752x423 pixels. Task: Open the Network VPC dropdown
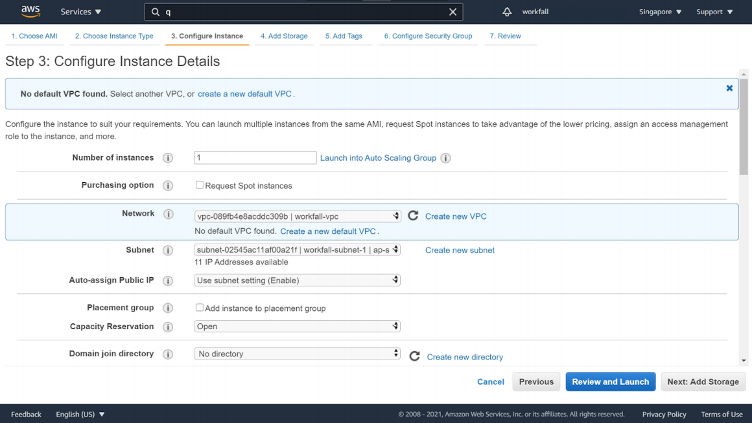tap(297, 216)
